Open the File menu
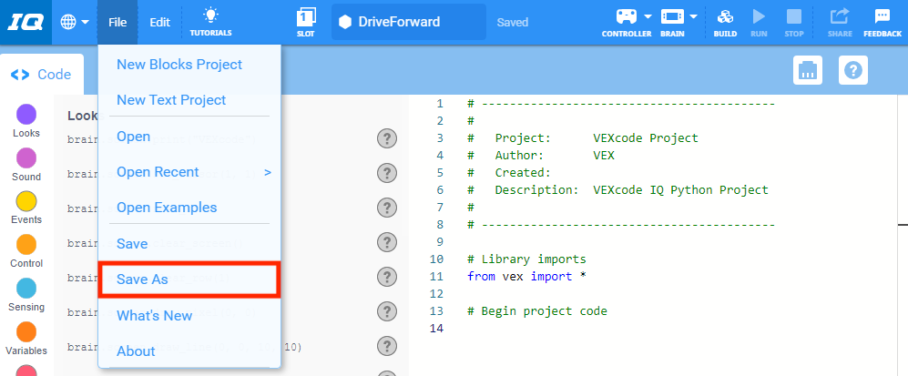This screenshot has width=908, height=376. (x=117, y=23)
